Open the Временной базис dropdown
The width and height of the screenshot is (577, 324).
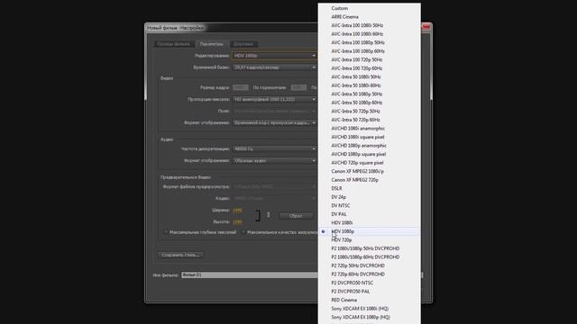pyautogui.click(x=274, y=67)
